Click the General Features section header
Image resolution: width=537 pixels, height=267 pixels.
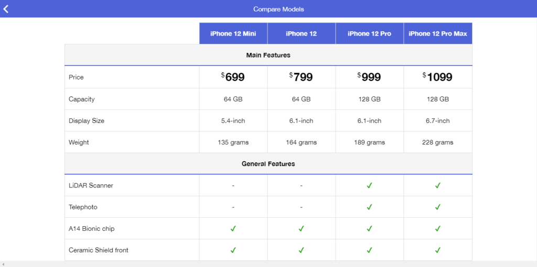(x=268, y=164)
